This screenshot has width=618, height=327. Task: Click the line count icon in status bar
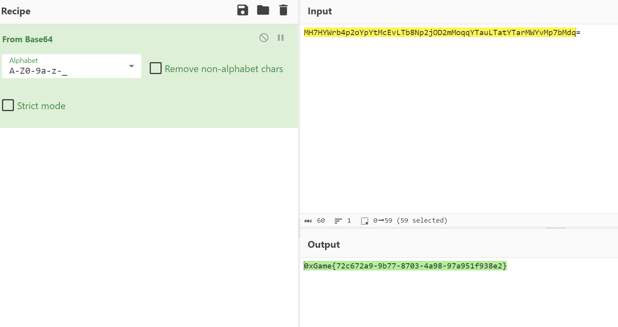[x=338, y=221]
